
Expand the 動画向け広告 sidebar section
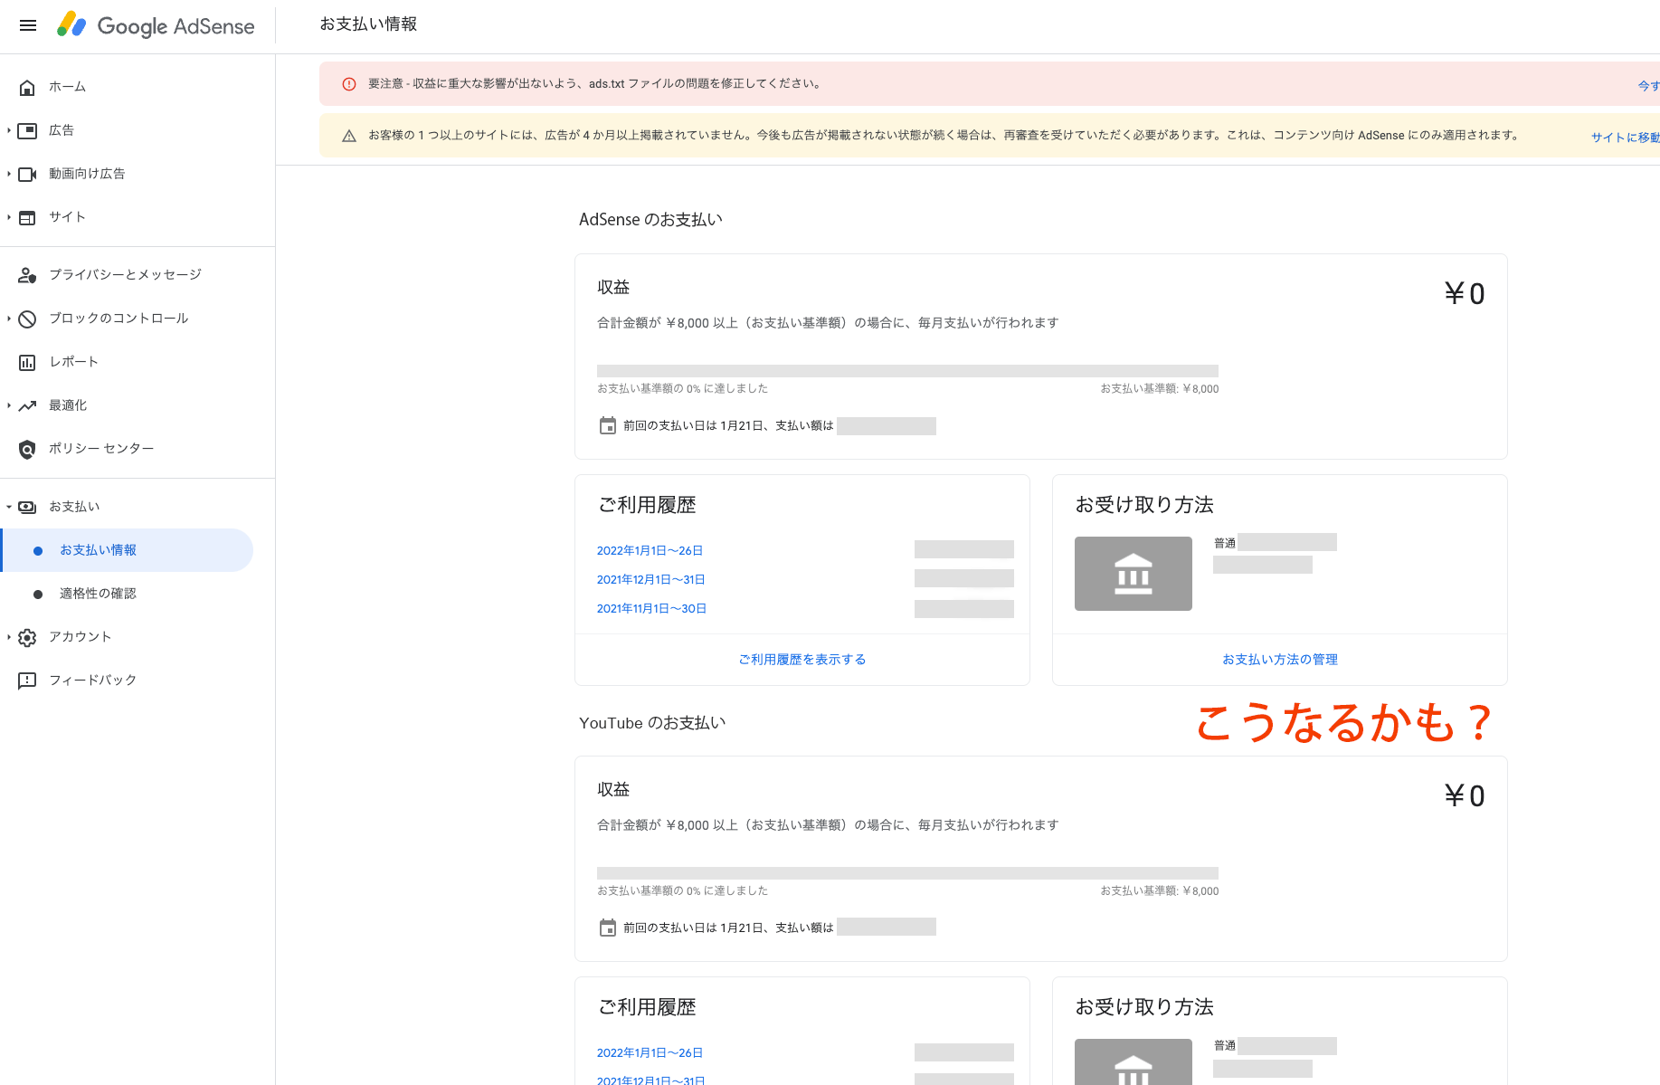point(9,174)
